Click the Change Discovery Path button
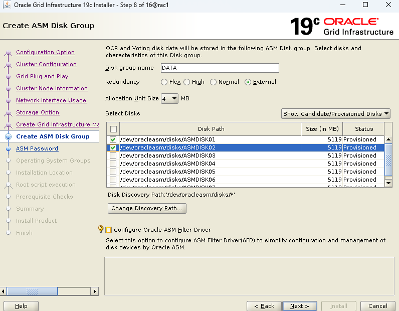 (147, 208)
